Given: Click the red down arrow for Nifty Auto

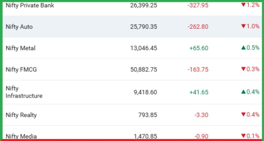Looking at the screenshot, I should tap(243, 26).
